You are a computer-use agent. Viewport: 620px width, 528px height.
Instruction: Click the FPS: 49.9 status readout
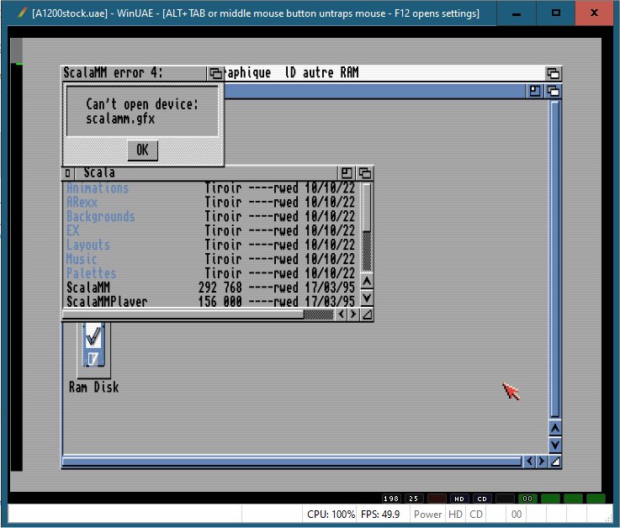pos(380,515)
